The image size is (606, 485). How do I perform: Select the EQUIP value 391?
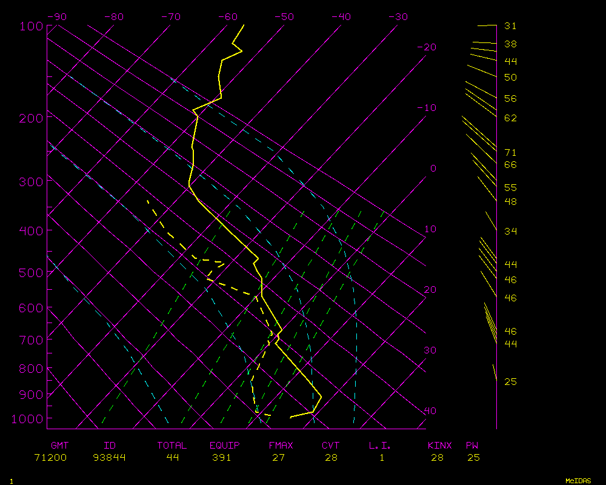222,458
